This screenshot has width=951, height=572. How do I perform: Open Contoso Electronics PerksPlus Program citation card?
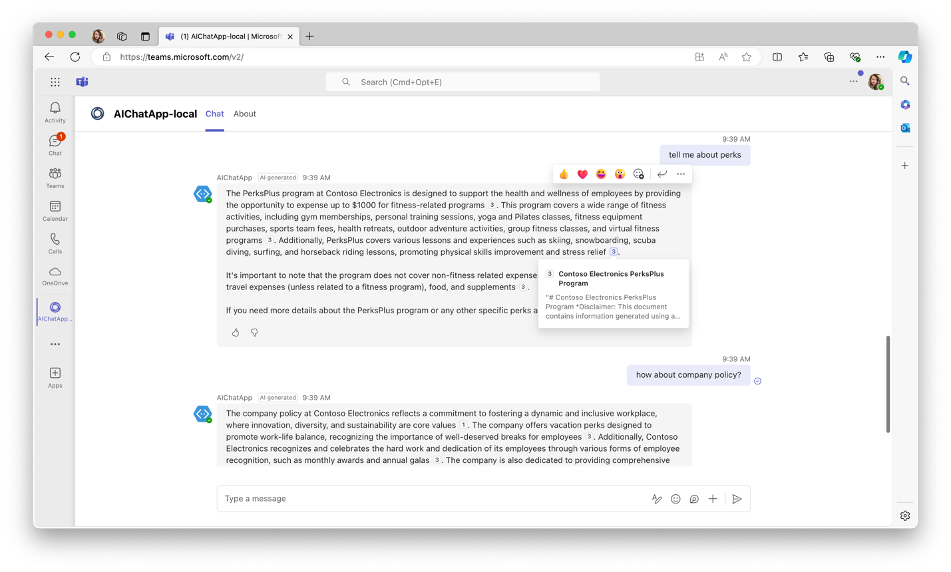(614, 294)
